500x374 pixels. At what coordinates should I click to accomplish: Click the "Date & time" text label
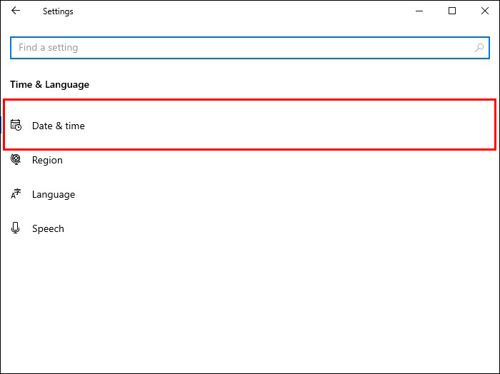pyautogui.click(x=59, y=126)
